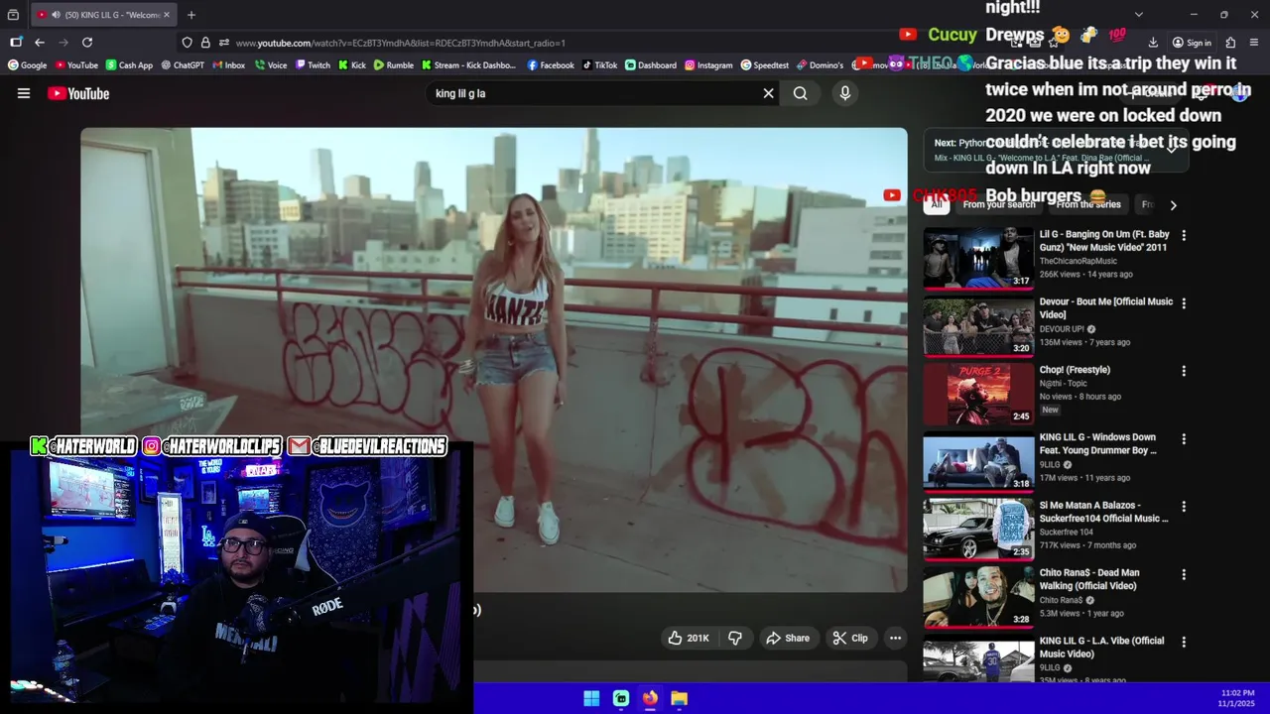The height and width of the screenshot is (714, 1270).
Task: Open options for 'Banging On Um' video
Action: pos(1184,236)
